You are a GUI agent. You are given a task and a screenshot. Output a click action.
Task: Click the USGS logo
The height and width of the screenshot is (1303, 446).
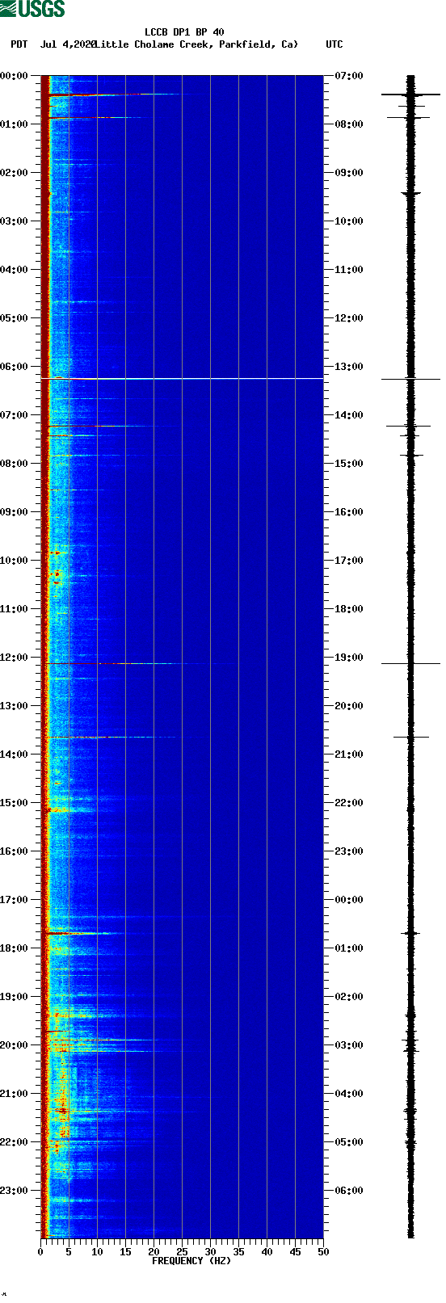[32, 9]
